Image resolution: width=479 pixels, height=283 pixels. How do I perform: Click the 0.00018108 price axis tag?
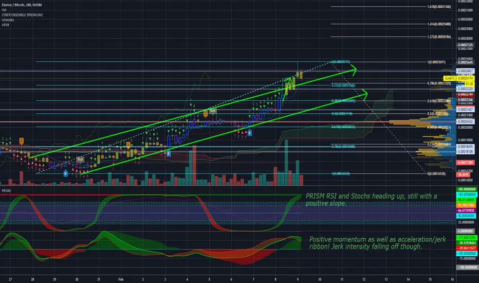(x=465, y=151)
